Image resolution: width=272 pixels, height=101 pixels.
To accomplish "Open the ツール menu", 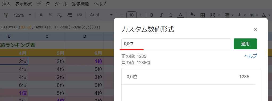I will coord(61,4).
